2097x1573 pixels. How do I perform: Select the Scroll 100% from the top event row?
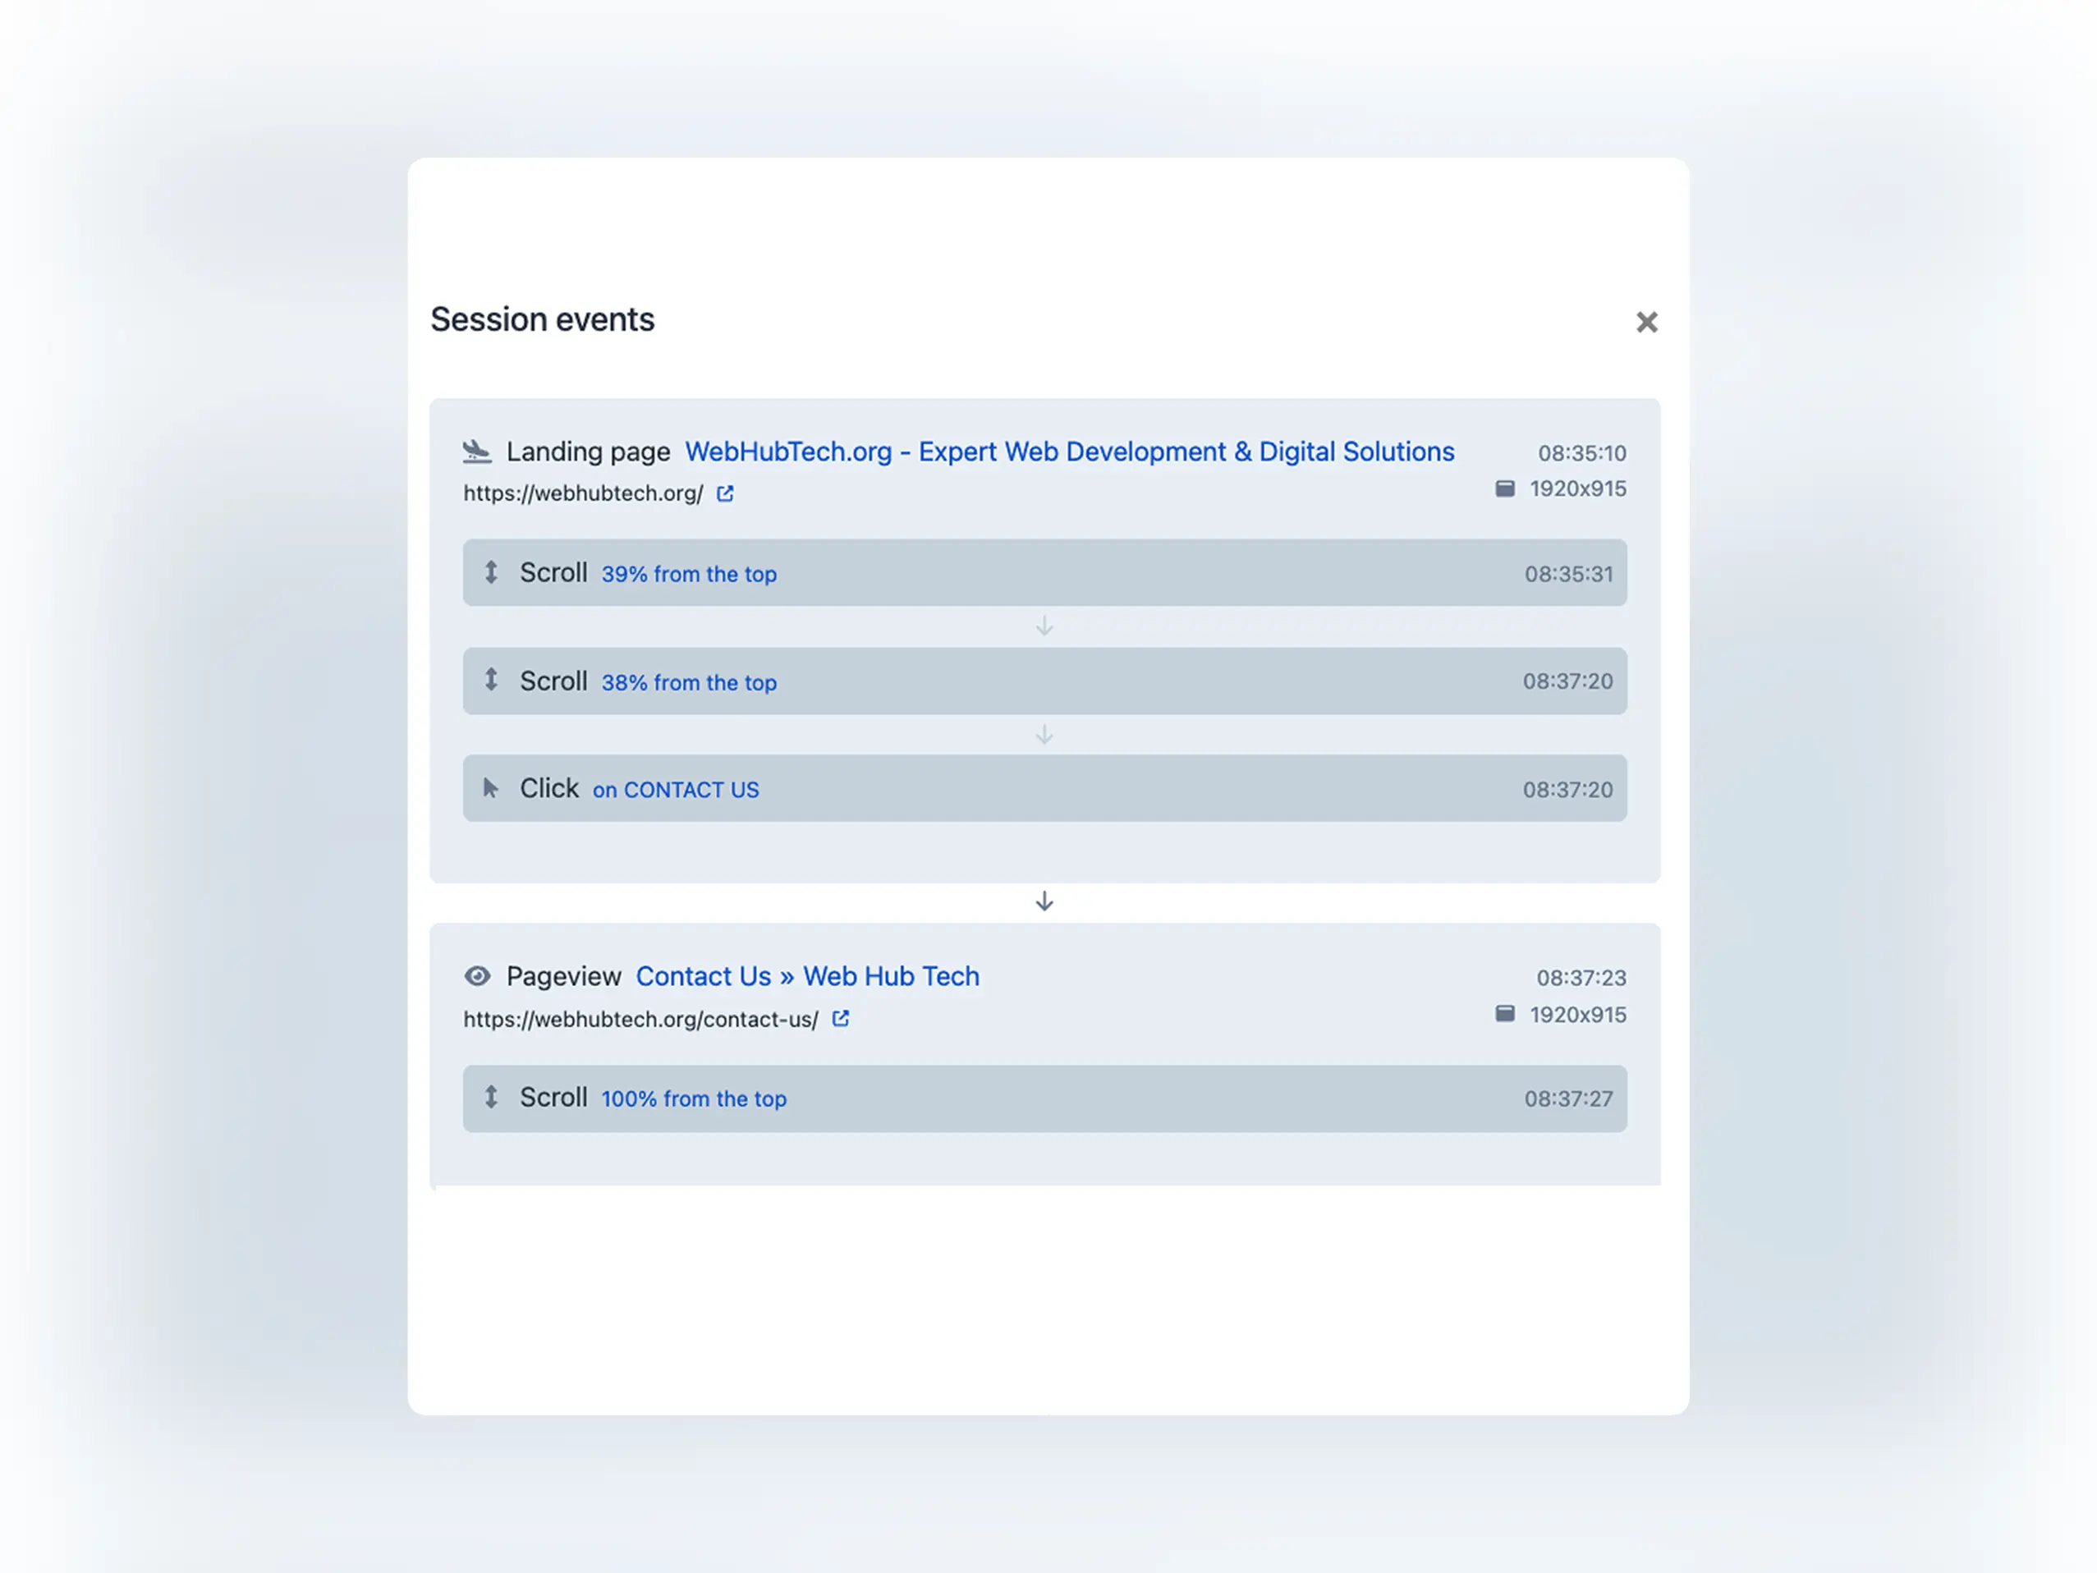pos(1043,1098)
